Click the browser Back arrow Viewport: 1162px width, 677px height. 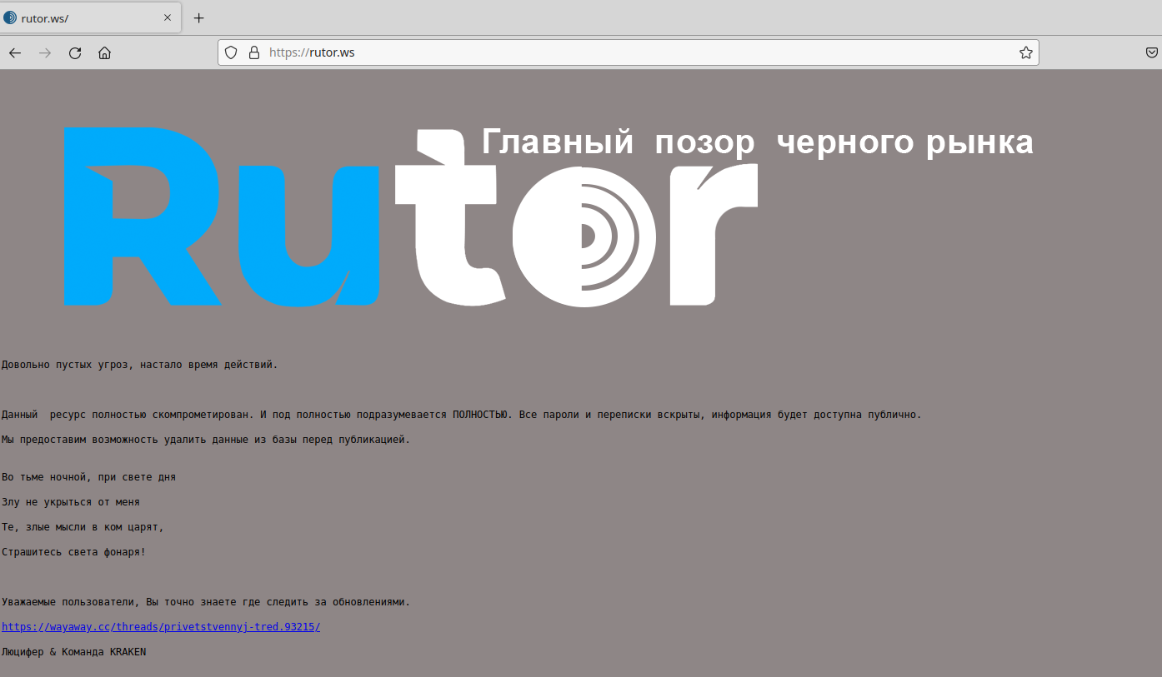(x=15, y=53)
